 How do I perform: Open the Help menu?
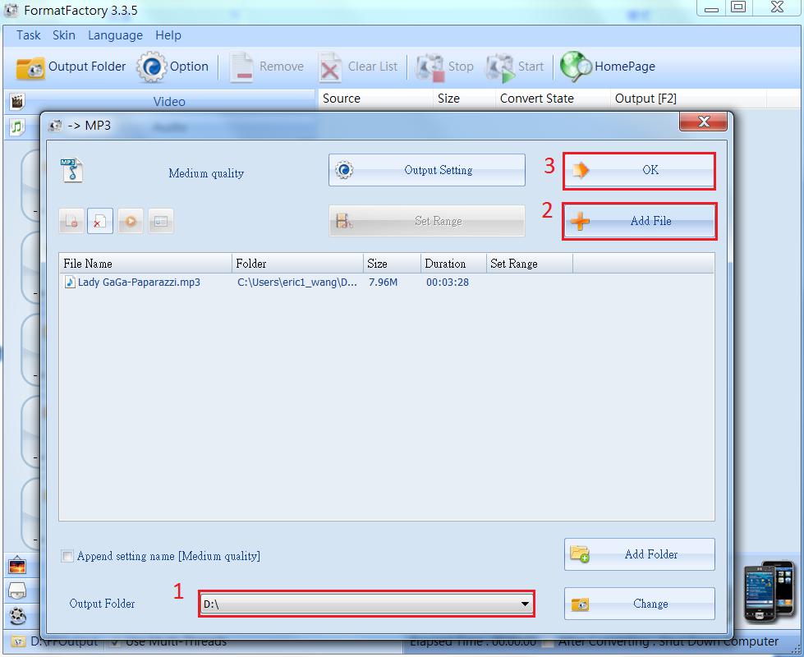pyautogui.click(x=168, y=35)
